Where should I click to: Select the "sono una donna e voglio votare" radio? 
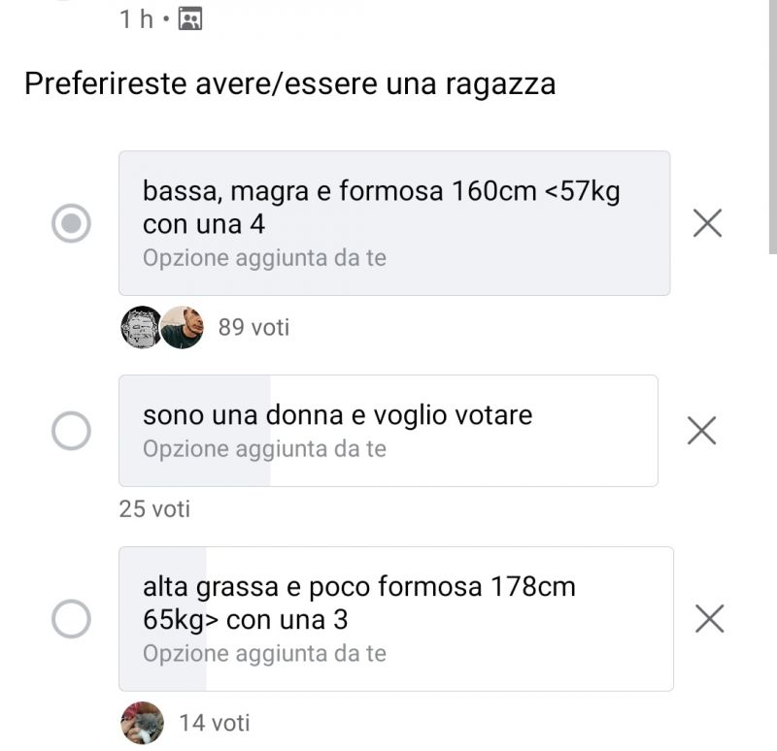tap(71, 430)
